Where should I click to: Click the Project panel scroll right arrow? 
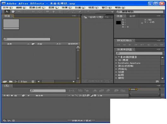pyautogui.click(x=74, y=82)
